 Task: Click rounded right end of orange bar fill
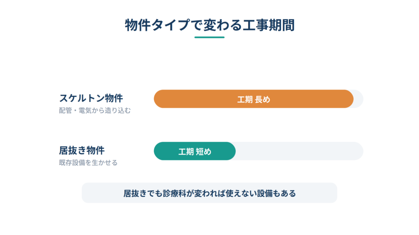click(x=348, y=99)
